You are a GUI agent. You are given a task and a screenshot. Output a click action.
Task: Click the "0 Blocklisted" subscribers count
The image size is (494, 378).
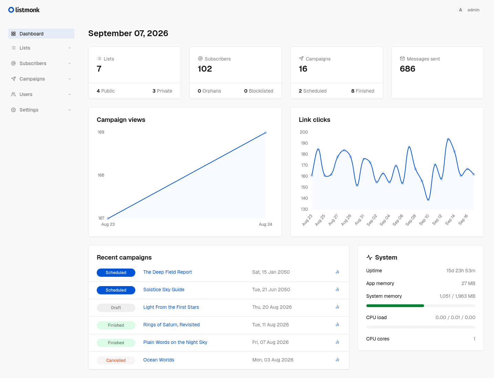pyautogui.click(x=259, y=91)
